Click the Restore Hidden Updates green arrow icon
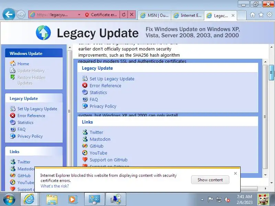The width and height of the screenshot is (275, 206). (x=13, y=77)
